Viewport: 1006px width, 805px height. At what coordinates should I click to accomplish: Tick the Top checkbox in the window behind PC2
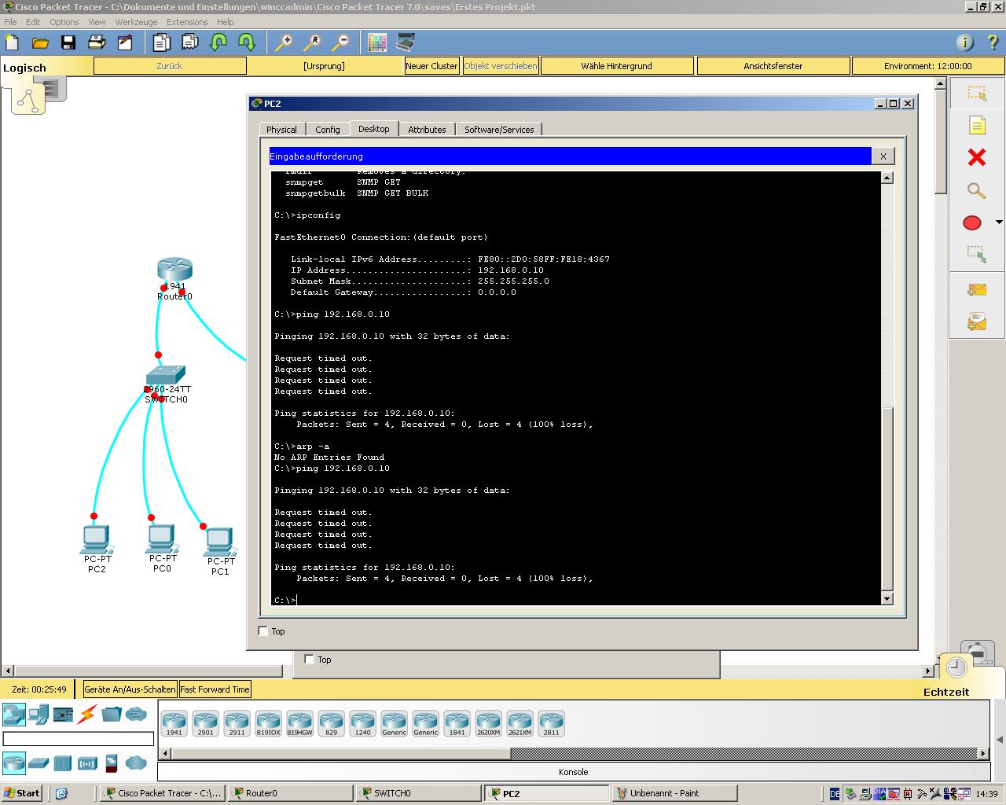tap(309, 659)
